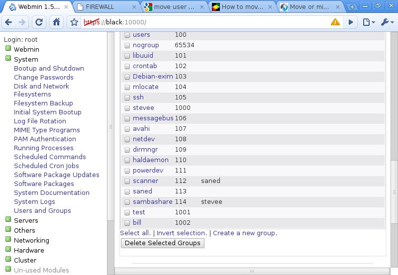Open the wrench settings menu
The width and height of the screenshot is (398, 275).
point(387,22)
